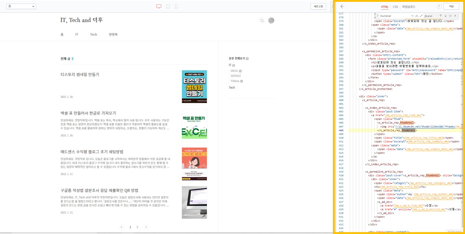Expand the replace field chevron in search
Screen dimensions: 465x234
click(377, 16)
